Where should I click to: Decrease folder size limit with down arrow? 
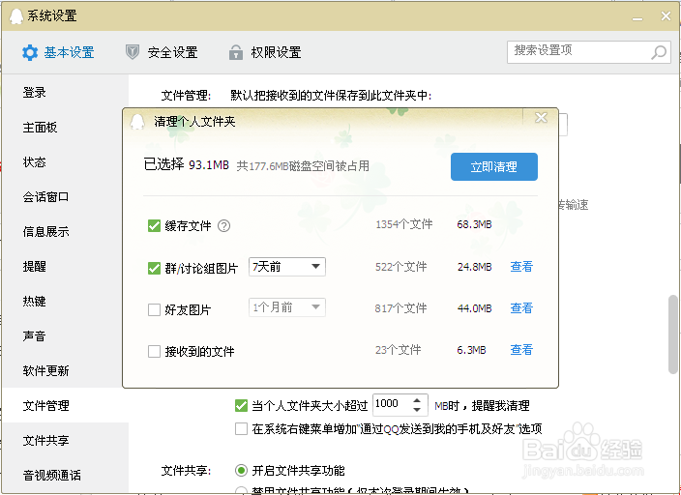417,410
